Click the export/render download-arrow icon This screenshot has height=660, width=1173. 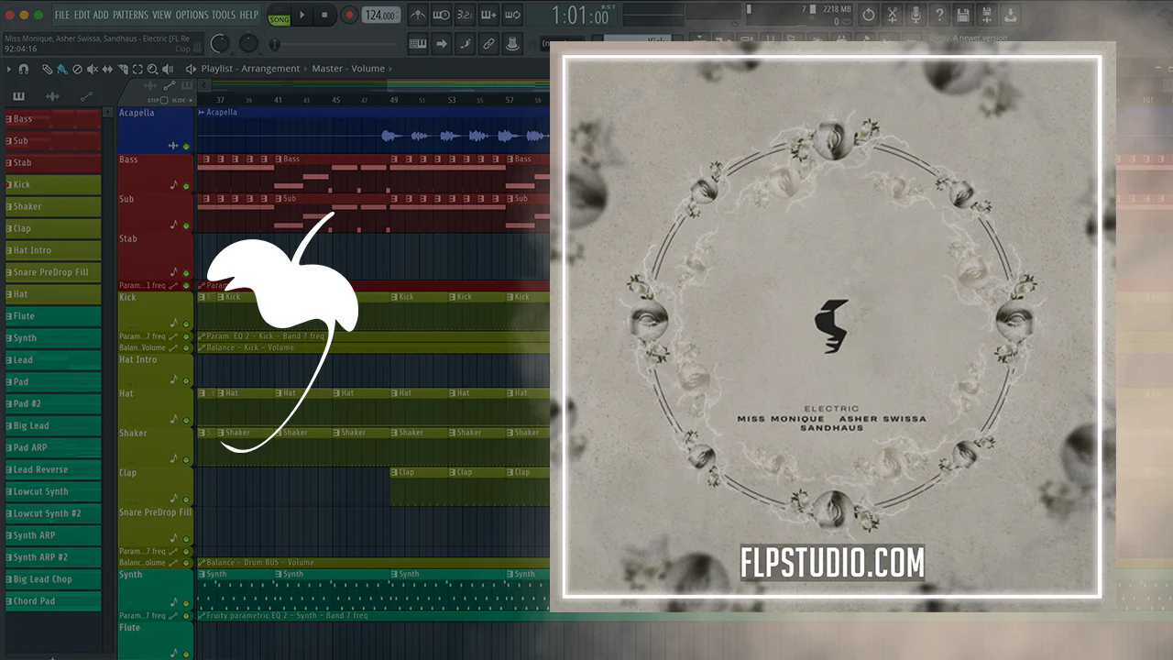coord(1010,16)
